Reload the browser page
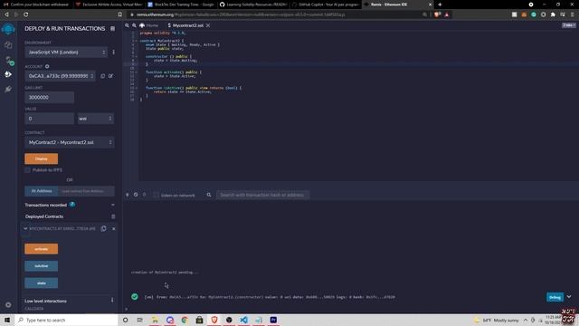 pos(26,14)
